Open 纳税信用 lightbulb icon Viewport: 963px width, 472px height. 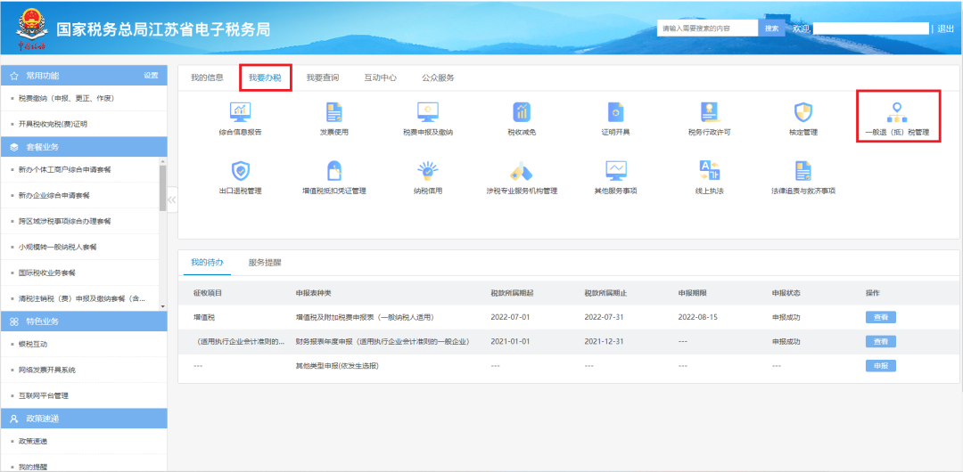click(x=427, y=170)
